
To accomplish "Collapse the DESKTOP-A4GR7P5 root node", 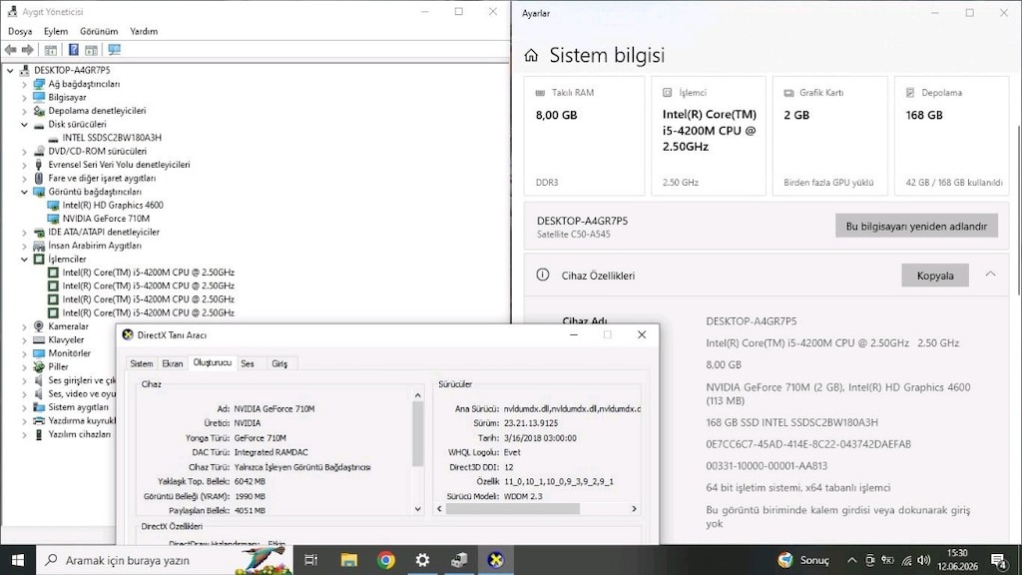I will pos(10,70).
